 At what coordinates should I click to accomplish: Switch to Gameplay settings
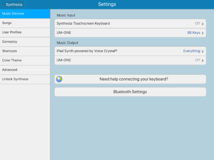coord(25,42)
